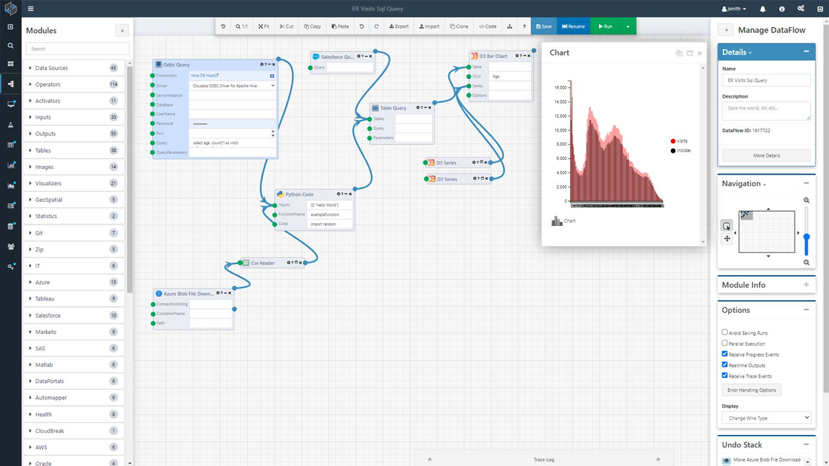Select the Fit view icon on the toolbar

(262, 26)
